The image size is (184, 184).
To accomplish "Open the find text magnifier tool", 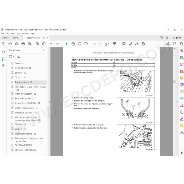I will pos(30,44).
